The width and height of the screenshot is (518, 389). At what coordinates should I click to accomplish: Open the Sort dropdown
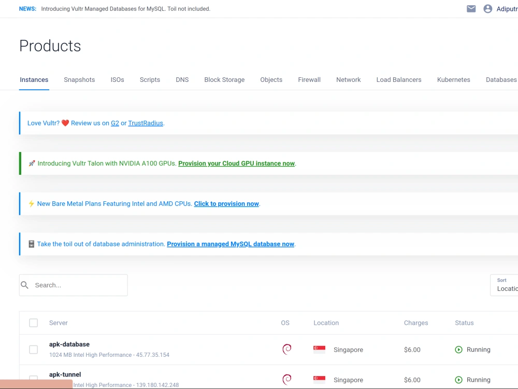pyautogui.click(x=504, y=285)
